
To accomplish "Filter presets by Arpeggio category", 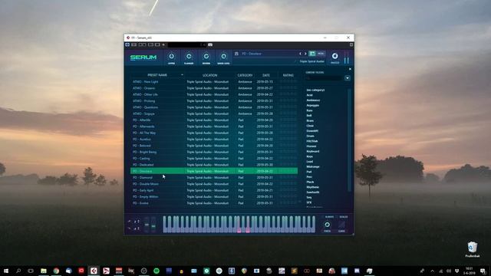I will pyautogui.click(x=312, y=105).
